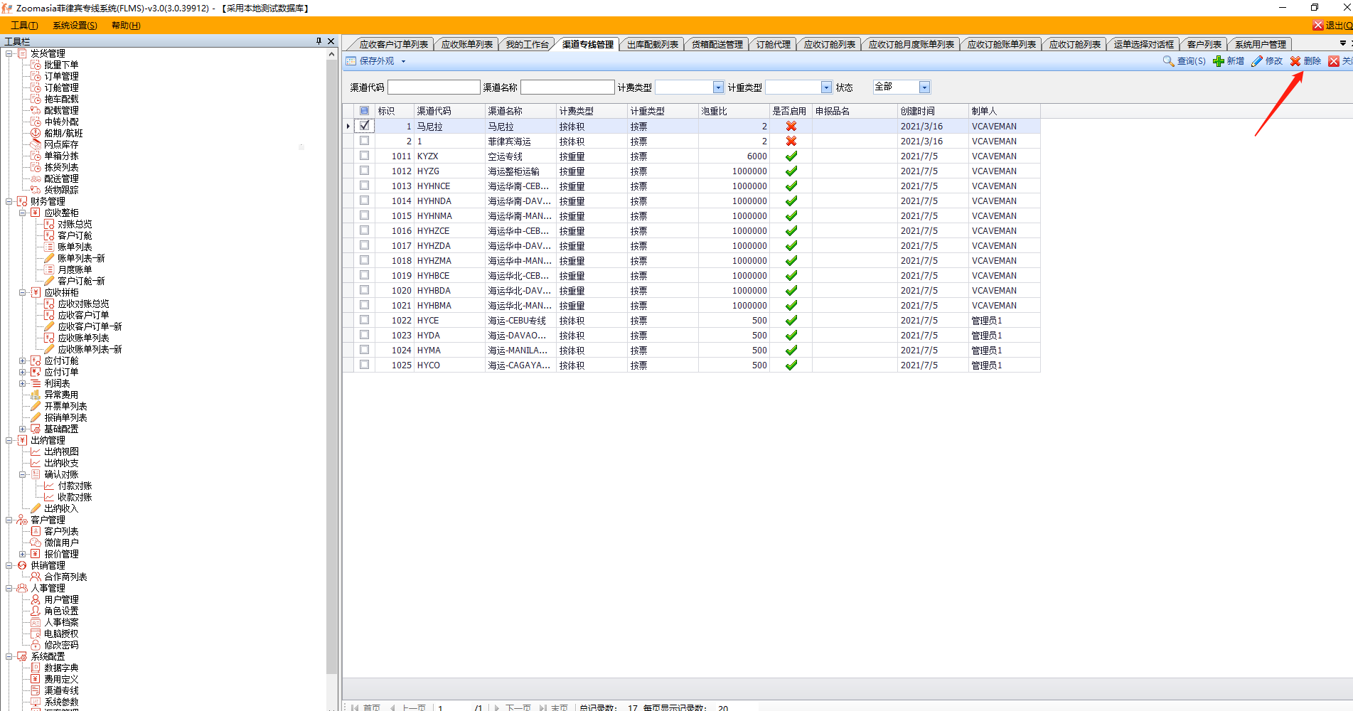
Task: Click the 退出 exit icon
Action: pyautogui.click(x=1318, y=26)
